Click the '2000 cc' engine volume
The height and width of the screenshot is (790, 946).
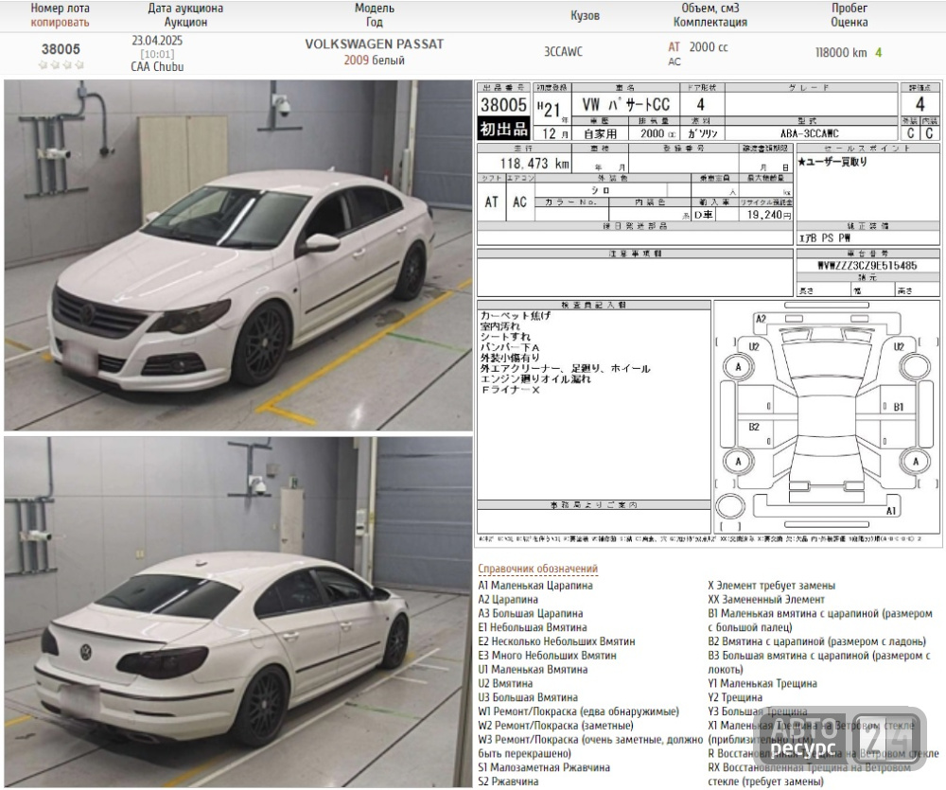tap(709, 47)
